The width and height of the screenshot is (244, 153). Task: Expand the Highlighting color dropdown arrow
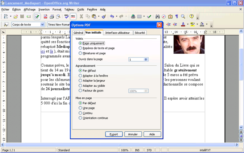(197, 24)
